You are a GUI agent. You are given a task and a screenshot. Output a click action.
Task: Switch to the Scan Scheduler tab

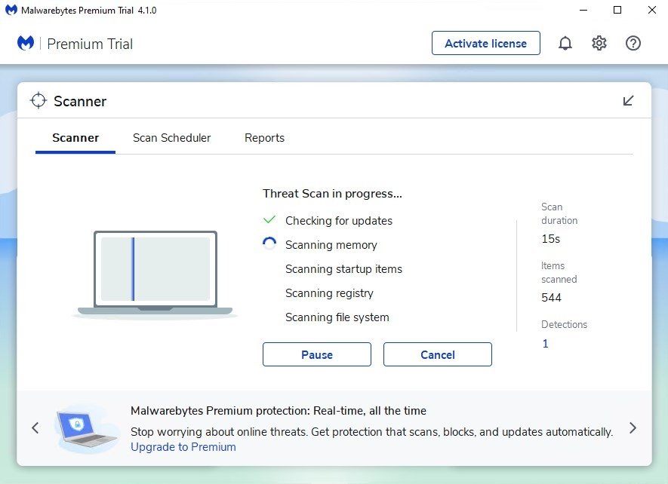click(171, 138)
